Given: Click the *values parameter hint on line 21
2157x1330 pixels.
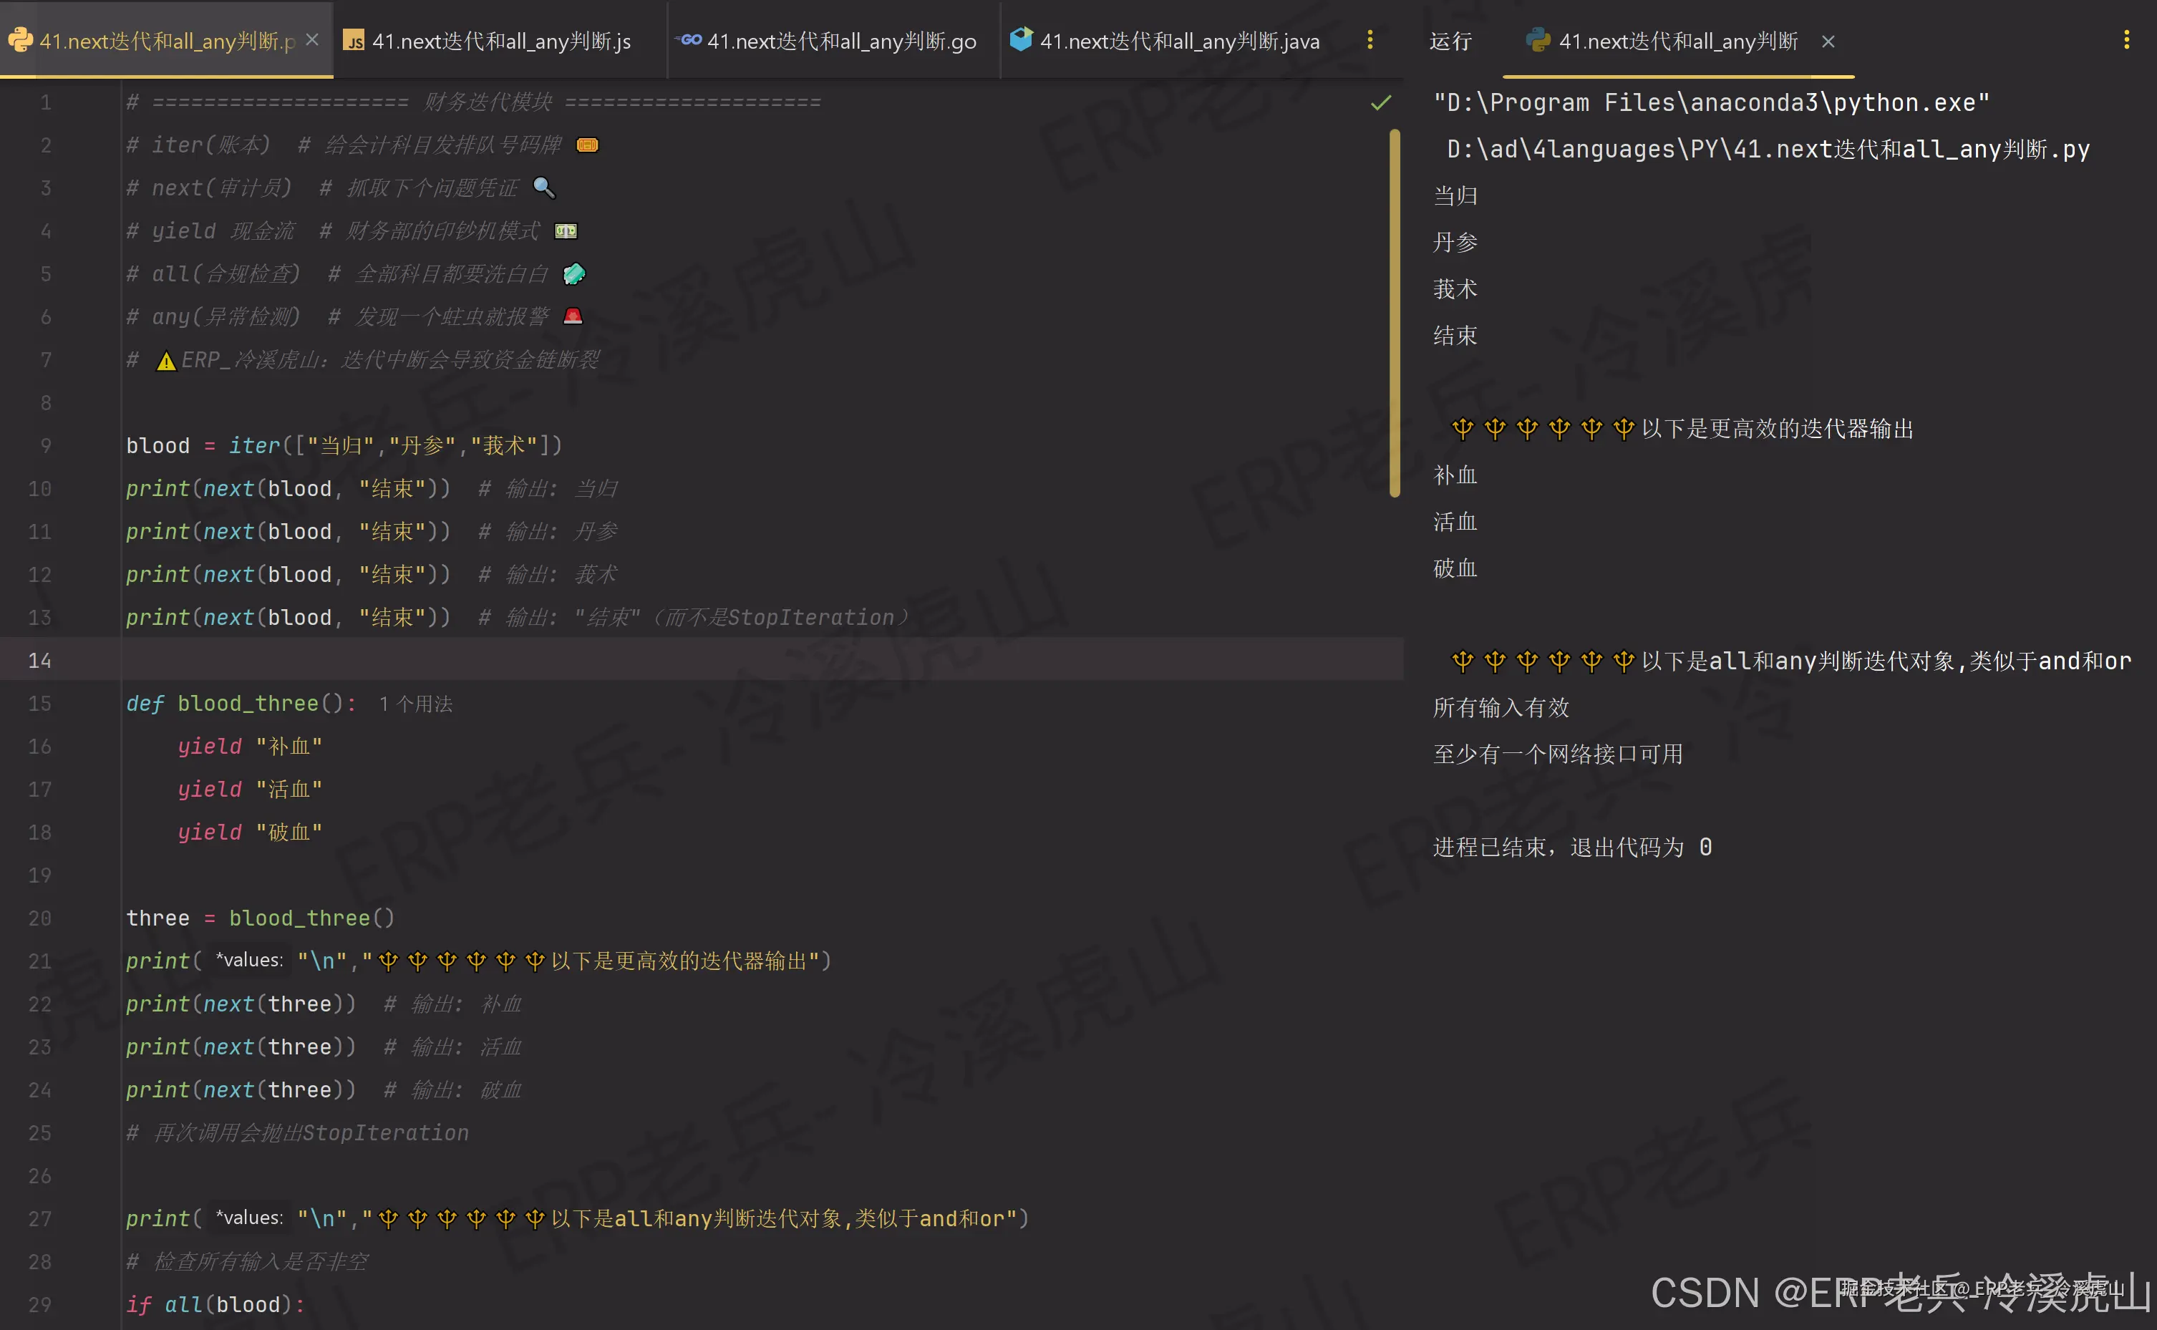Looking at the screenshot, I should [x=250, y=961].
